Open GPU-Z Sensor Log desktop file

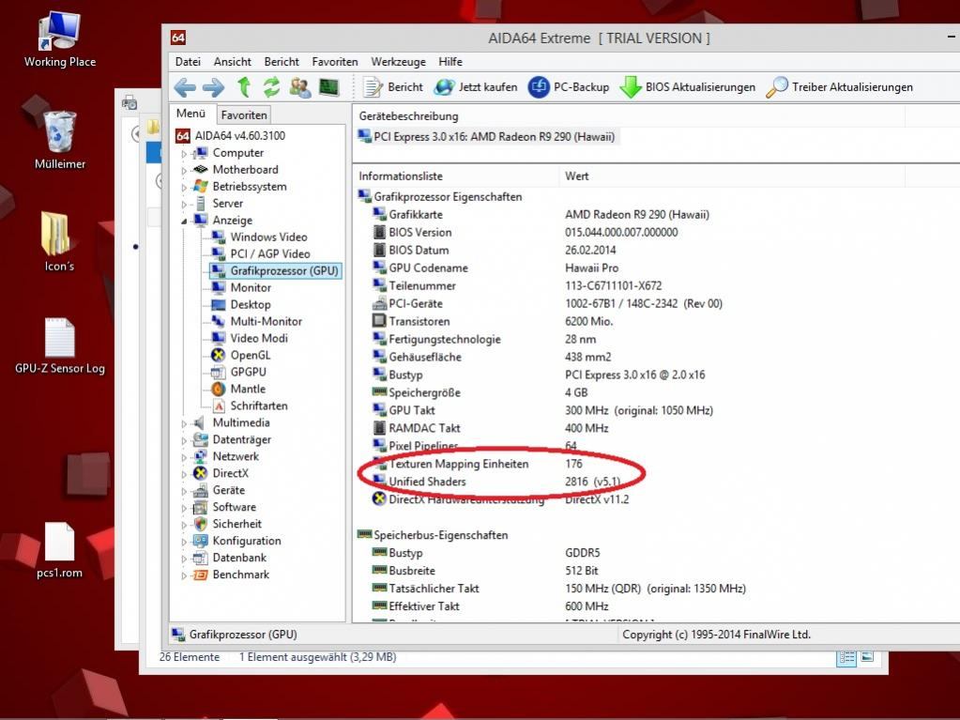click(59, 345)
